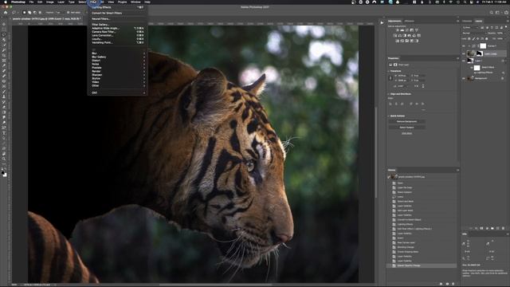Add a Black & White adjustment

405,35
